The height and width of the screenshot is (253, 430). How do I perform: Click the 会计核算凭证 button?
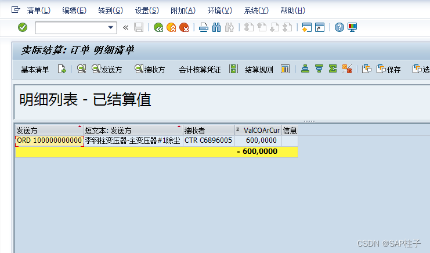tap(200, 70)
